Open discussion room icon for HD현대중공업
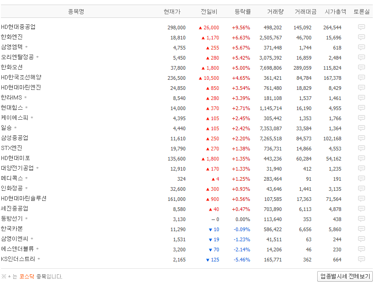Image resolution: width=376 pixels, height=283 pixels. (361, 27)
